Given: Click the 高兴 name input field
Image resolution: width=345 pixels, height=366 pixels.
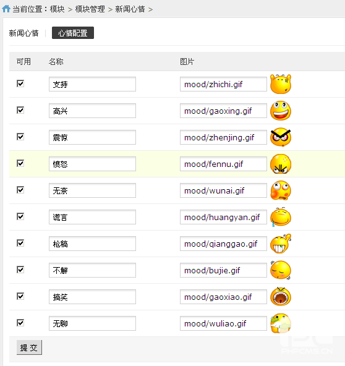Looking at the screenshot, I should pos(92,111).
